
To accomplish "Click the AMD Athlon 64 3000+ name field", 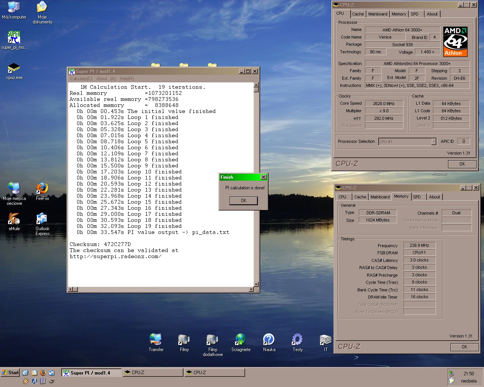I will pyautogui.click(x=402, y=30).
